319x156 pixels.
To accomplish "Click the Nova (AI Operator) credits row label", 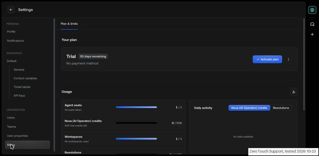I will (x=83, y=121).
